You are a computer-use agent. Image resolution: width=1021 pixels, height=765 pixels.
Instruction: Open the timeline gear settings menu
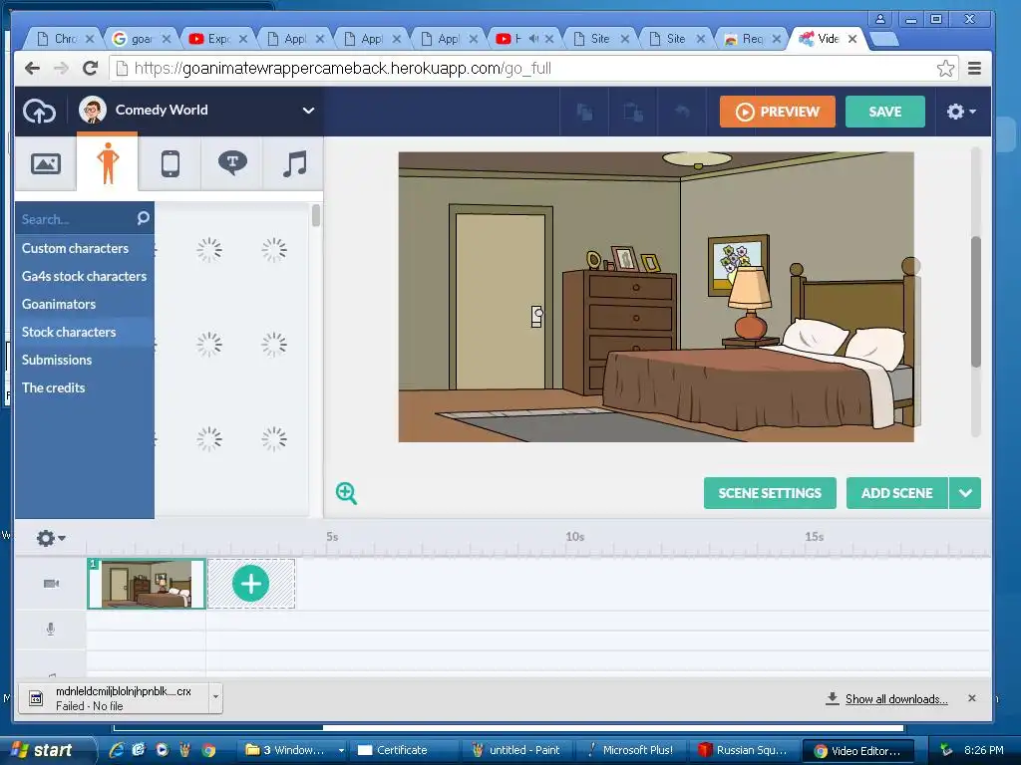pos(50,538)
